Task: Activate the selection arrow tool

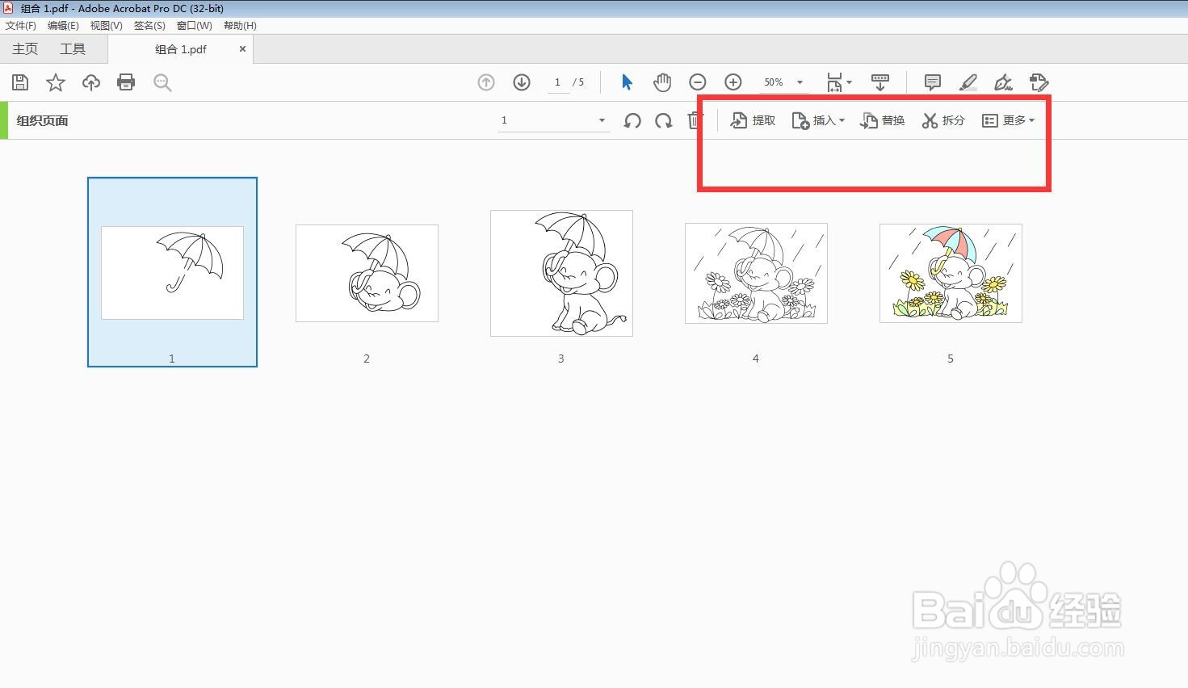Action: pyautogui.click(x=626, y=82)
